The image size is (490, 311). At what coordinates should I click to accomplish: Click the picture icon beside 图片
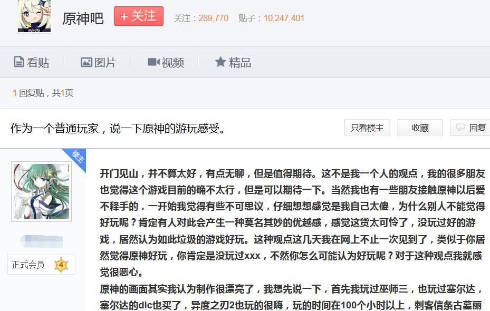87,62
